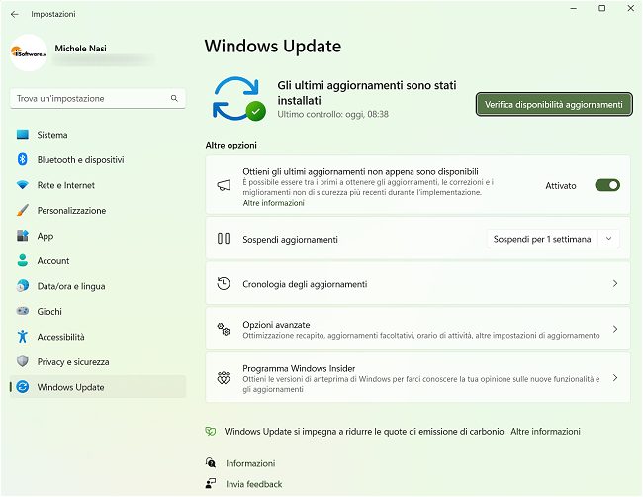Open Altre informazioni carbon emissions link
643x497 pixels.
click(x=545, y=432)
